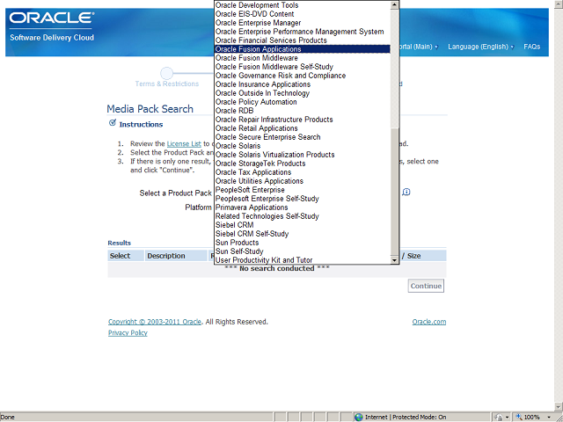Choose Sun Products option

303,243
